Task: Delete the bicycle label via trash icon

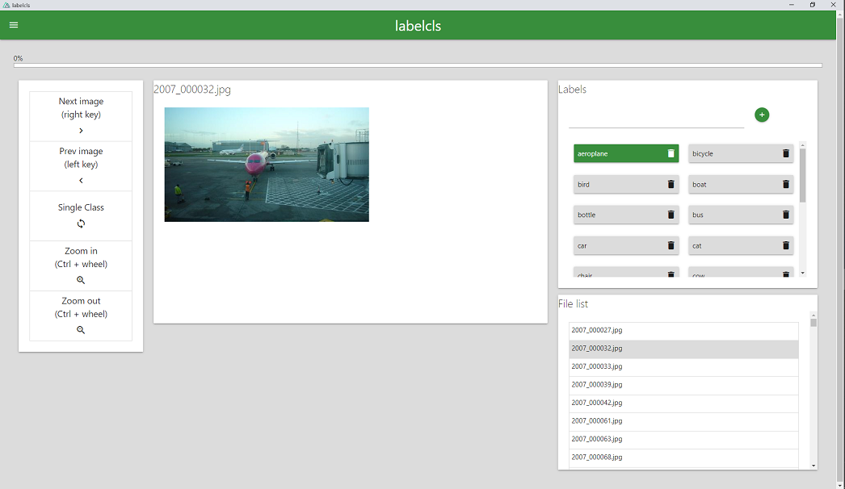Action: tap(785, 153)
